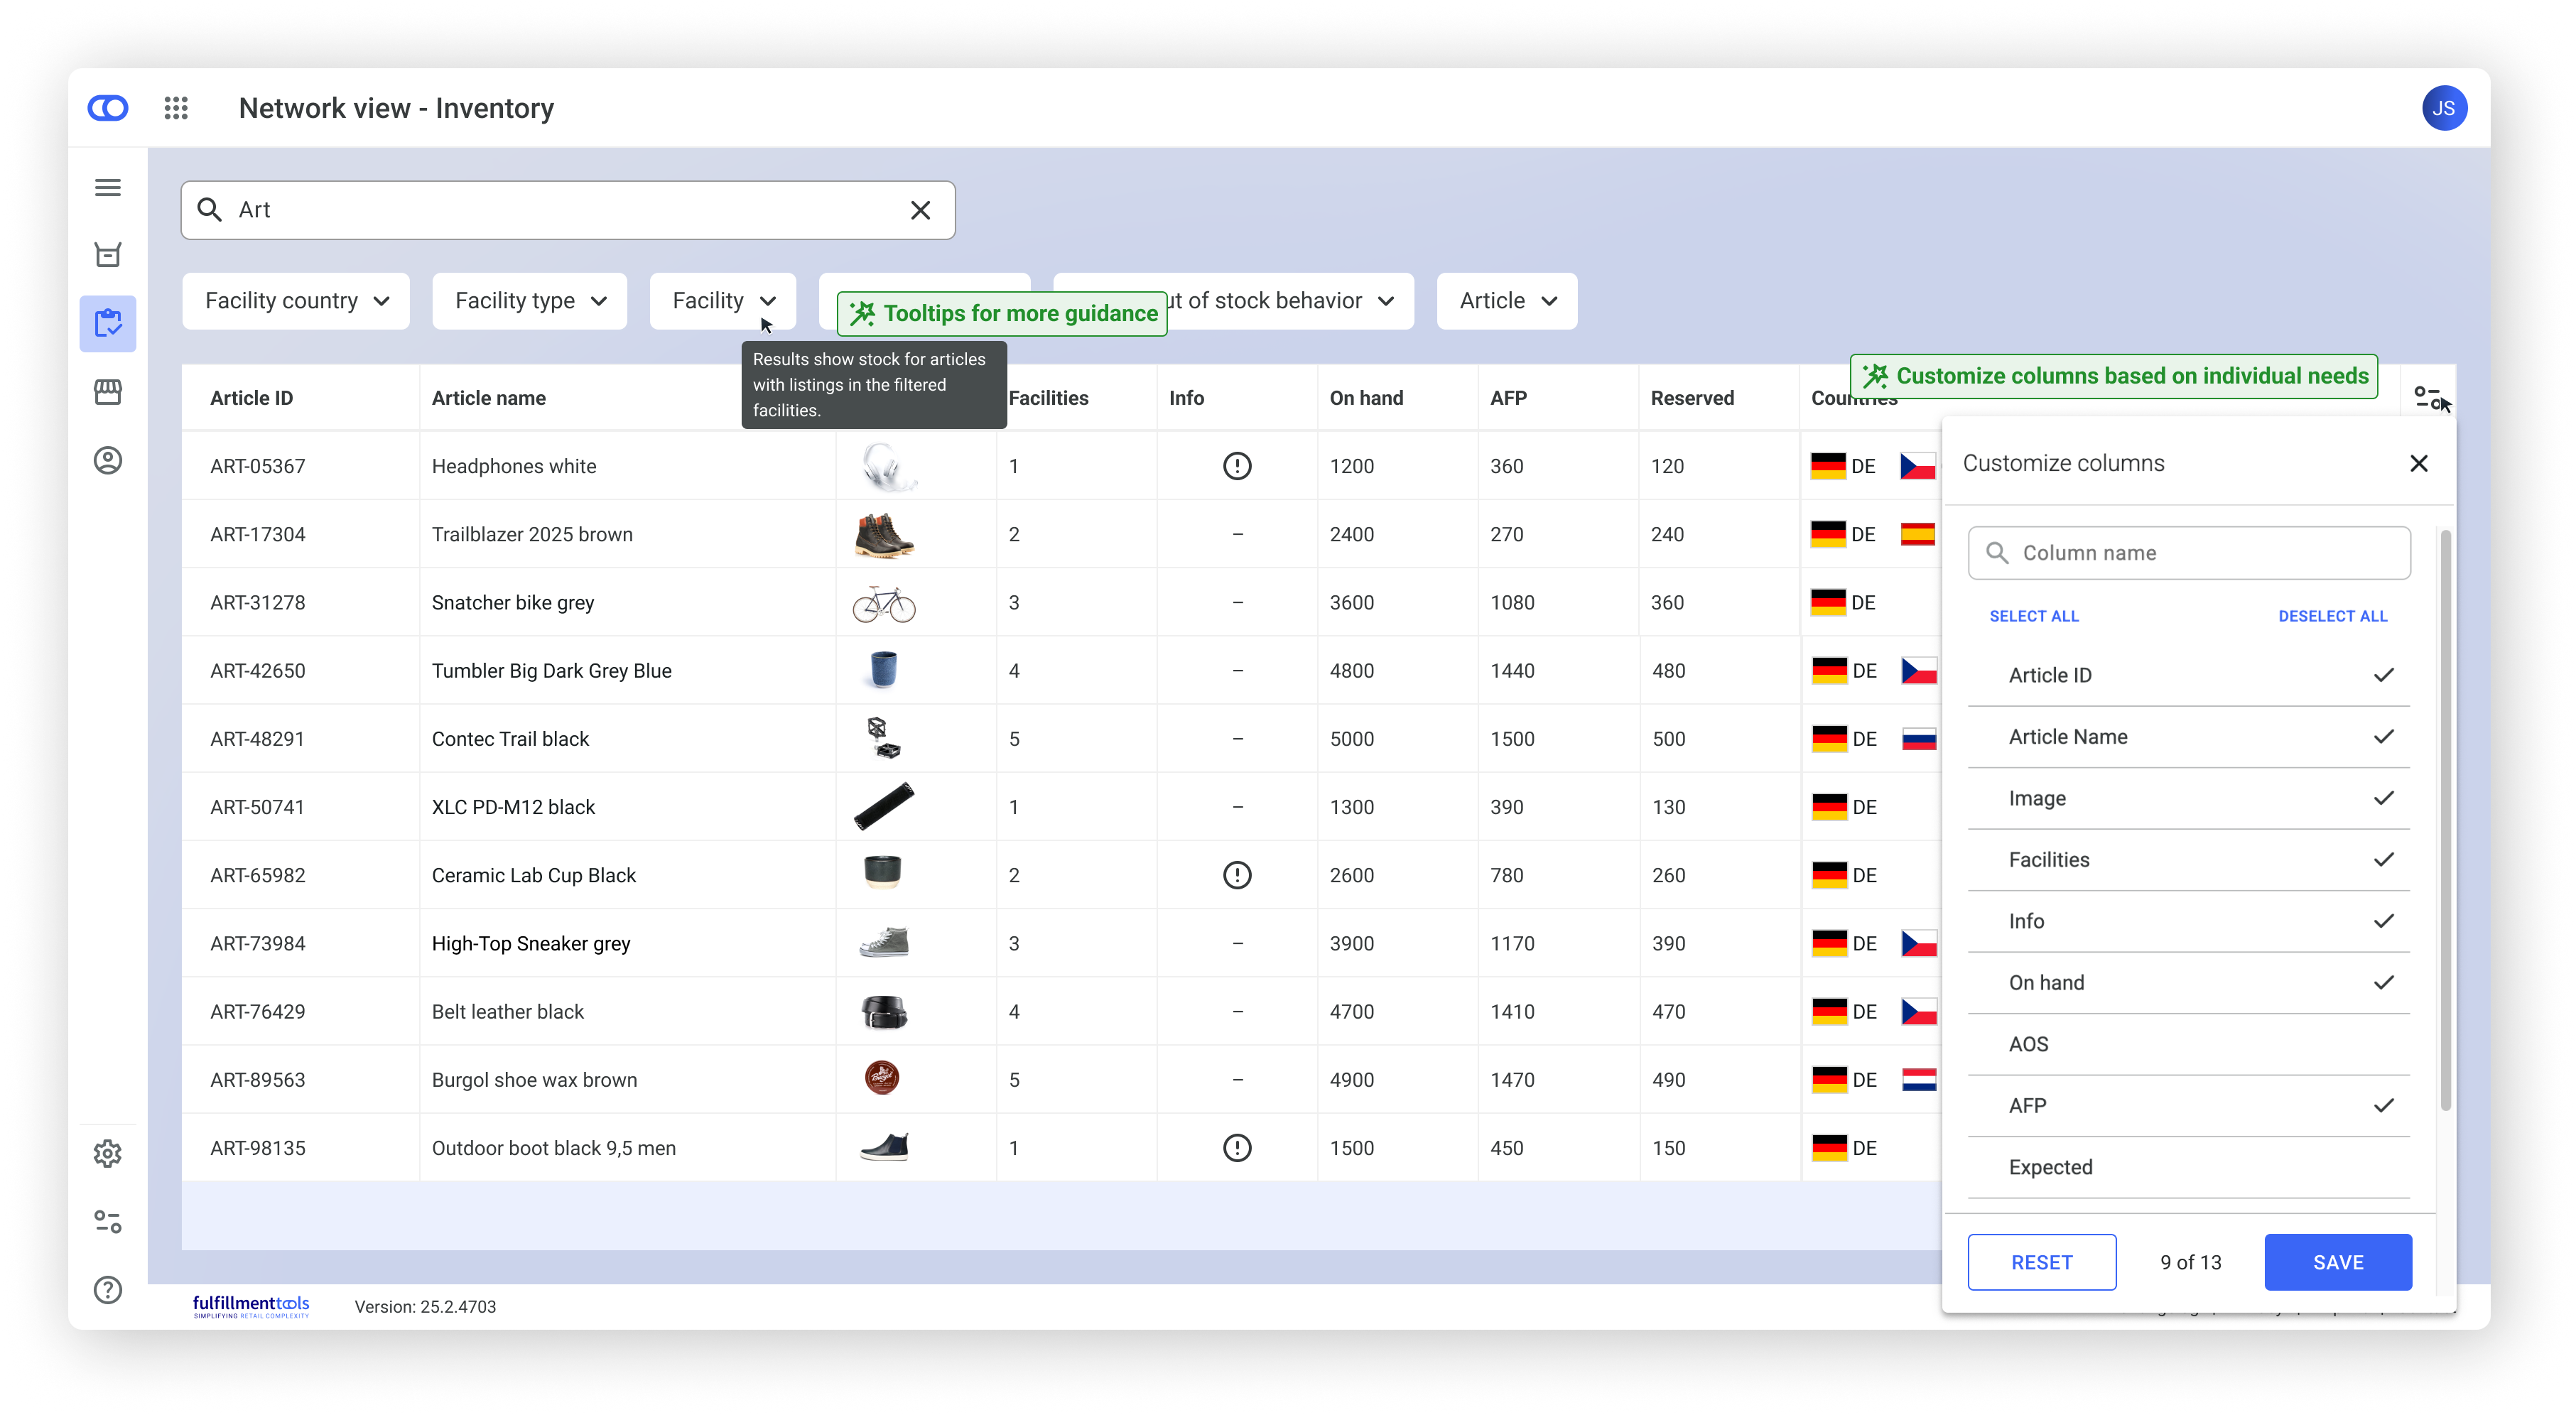This screenshot has height=1415, width=2576.
Task: Click DESELECT ALL link
Action: coord(2332,616)
